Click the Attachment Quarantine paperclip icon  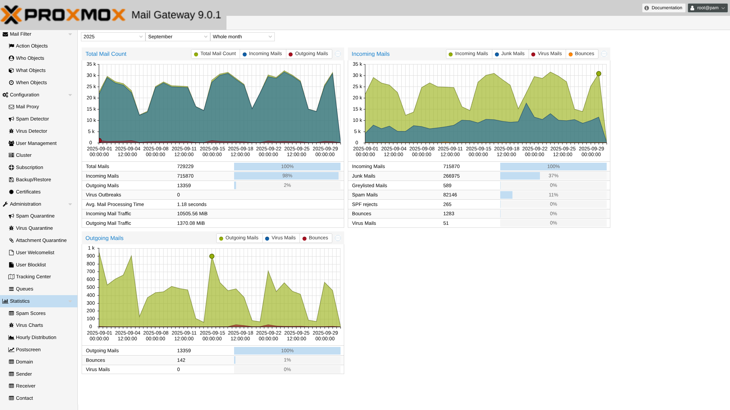pos(11,240)
